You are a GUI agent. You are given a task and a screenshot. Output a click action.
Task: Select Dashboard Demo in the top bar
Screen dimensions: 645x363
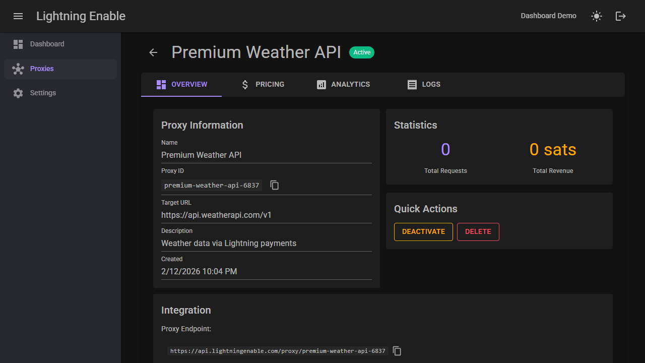pyautogui.click(x=548, y=16)
